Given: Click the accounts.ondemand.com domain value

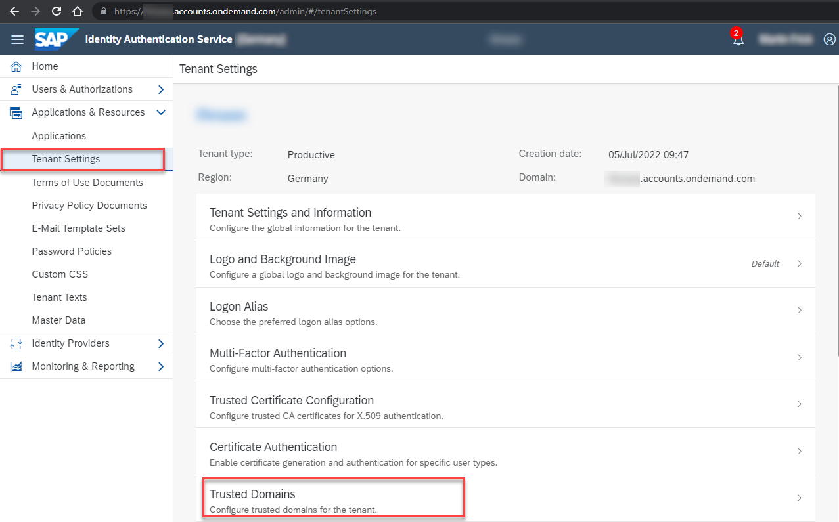Looking at the screenshot, I should tap(681, 178).
